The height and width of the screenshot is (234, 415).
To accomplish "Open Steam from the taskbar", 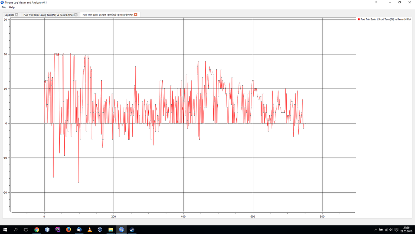I will coord(132,229).
